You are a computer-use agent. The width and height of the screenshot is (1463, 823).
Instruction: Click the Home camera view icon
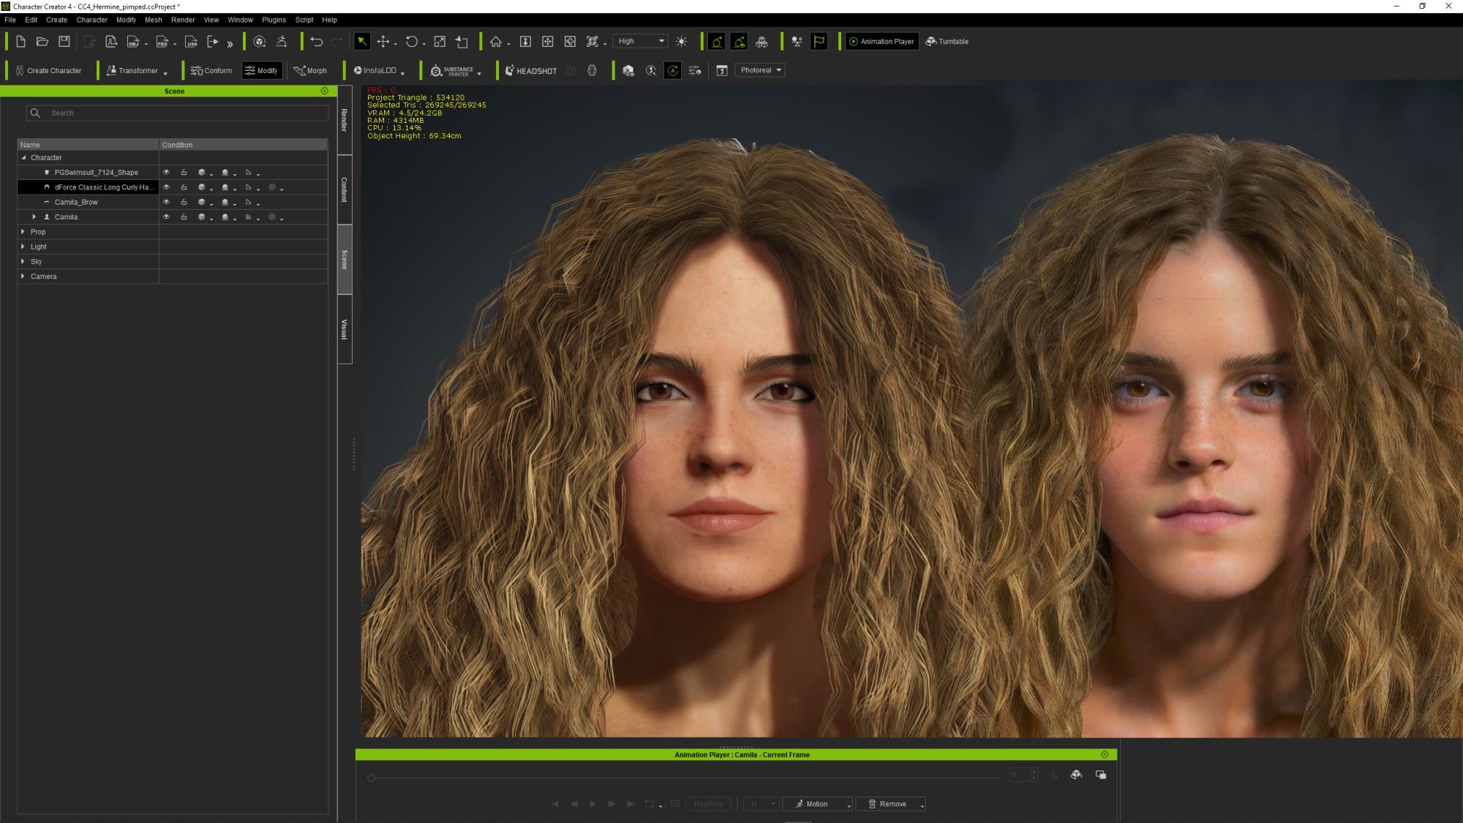coord(496,42)
